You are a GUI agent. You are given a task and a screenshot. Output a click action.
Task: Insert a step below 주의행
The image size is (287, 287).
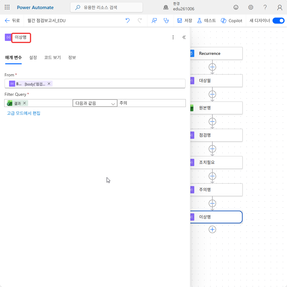click(212, 203)
